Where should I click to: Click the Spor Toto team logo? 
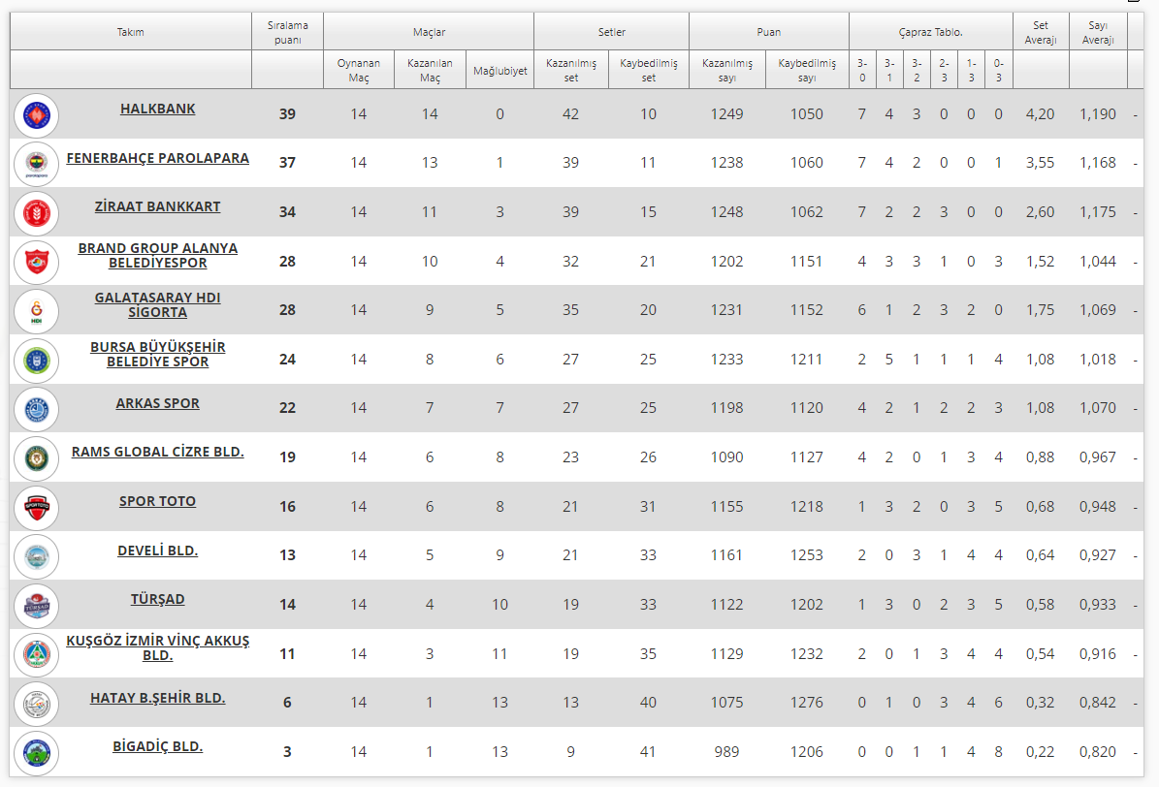click(x=37, y=507)
